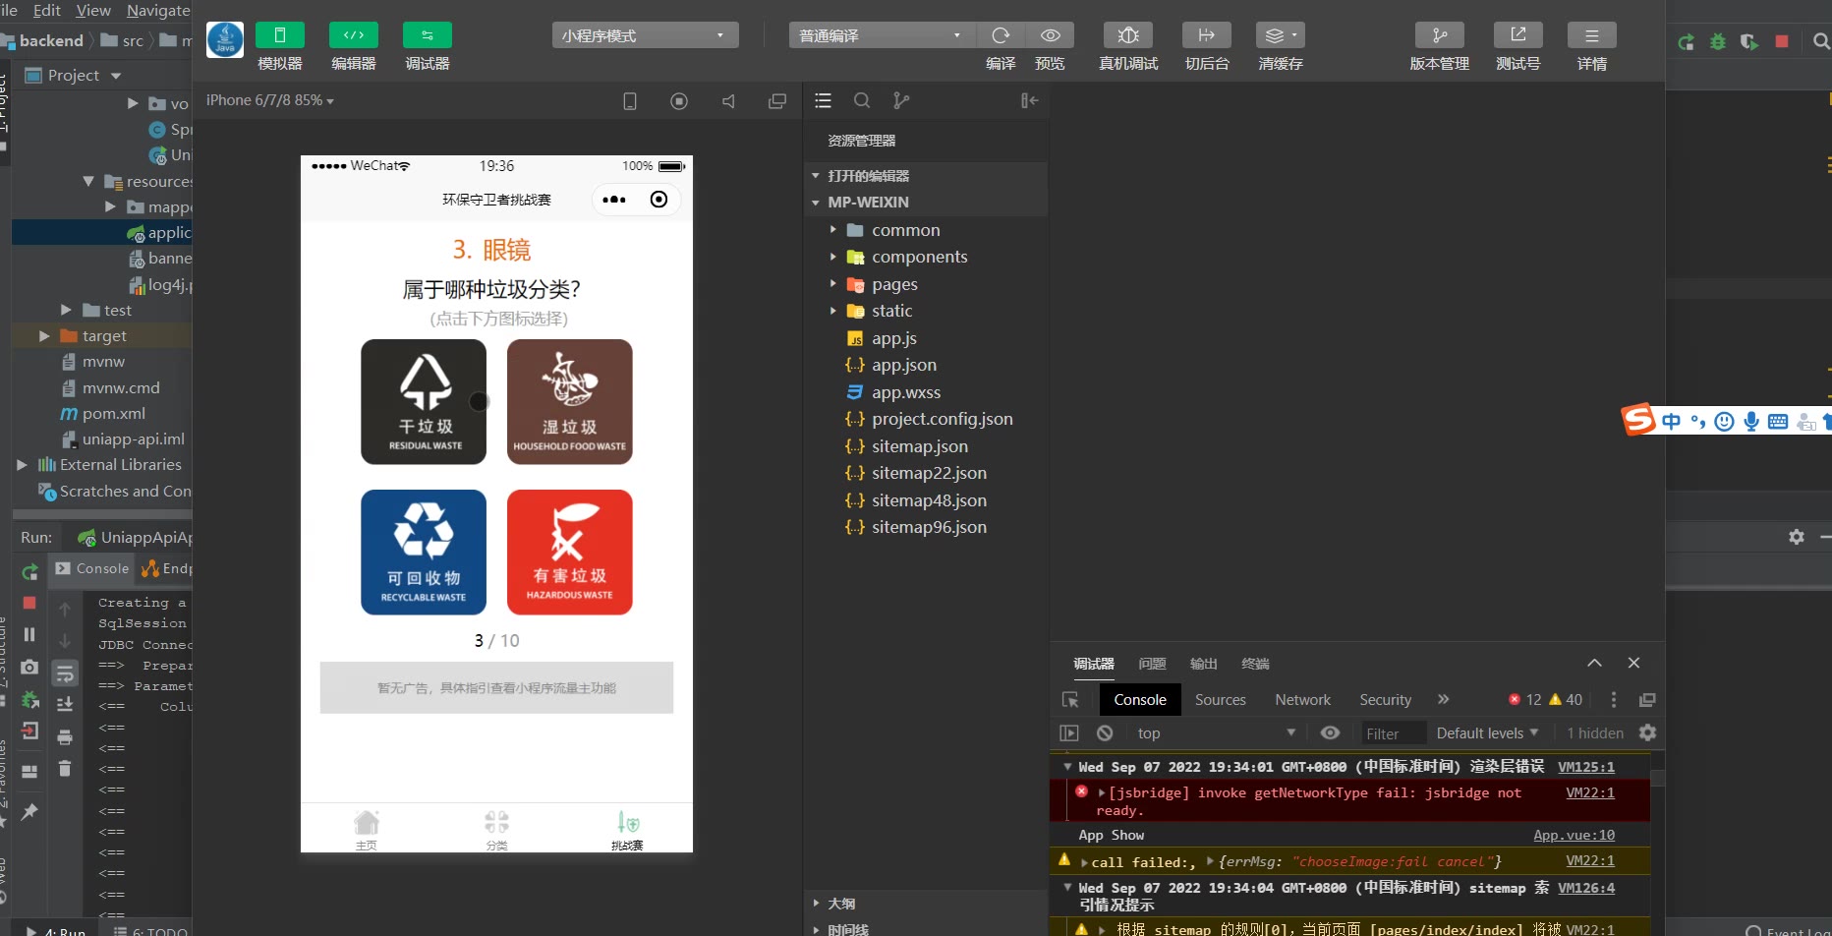Open project.config.json file
The width and height of the screenshot is (1832, 936).
point(926,419)
